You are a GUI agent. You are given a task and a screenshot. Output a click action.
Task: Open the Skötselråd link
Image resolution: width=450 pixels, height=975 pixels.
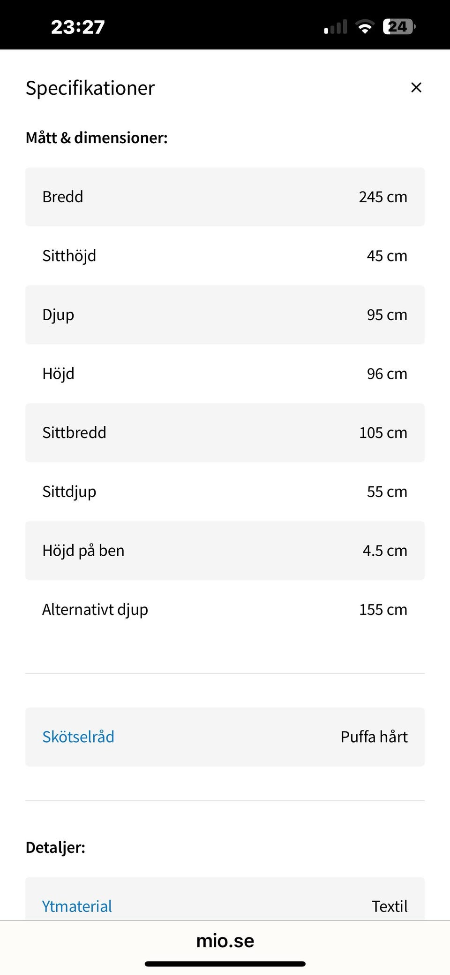point(78,737)
